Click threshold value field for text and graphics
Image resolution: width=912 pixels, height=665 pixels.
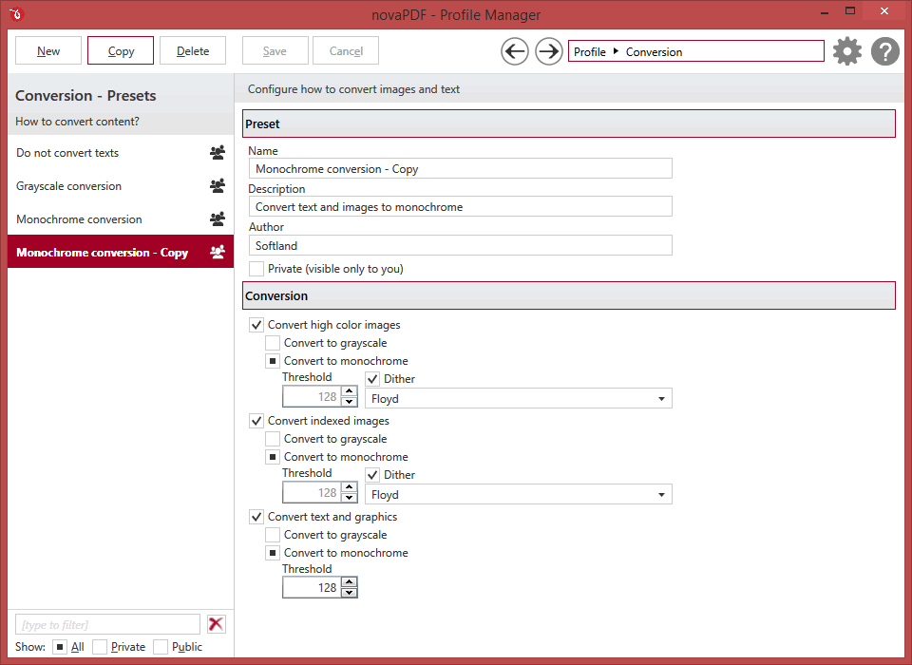pos(313,588)
